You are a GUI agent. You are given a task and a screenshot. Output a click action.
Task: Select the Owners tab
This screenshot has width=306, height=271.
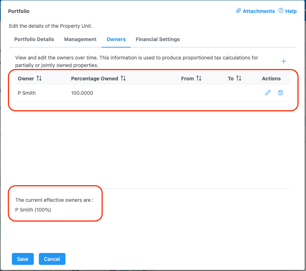116,39
